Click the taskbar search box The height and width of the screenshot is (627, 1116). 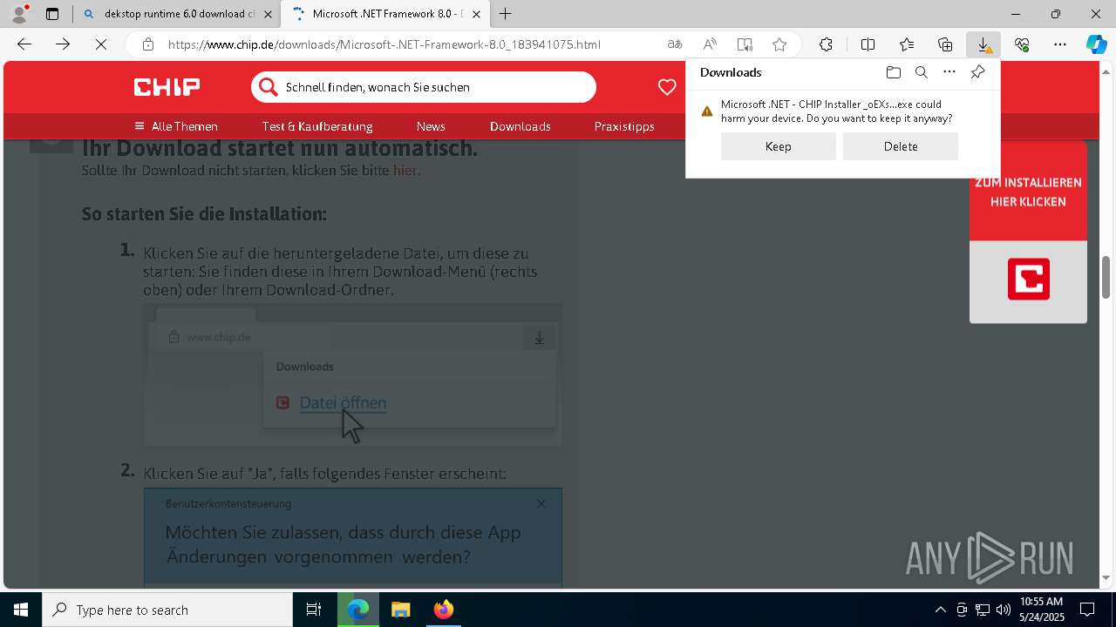(x=167, y=610)
